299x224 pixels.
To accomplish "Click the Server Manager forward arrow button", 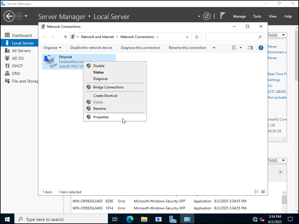I will [19, 16].
